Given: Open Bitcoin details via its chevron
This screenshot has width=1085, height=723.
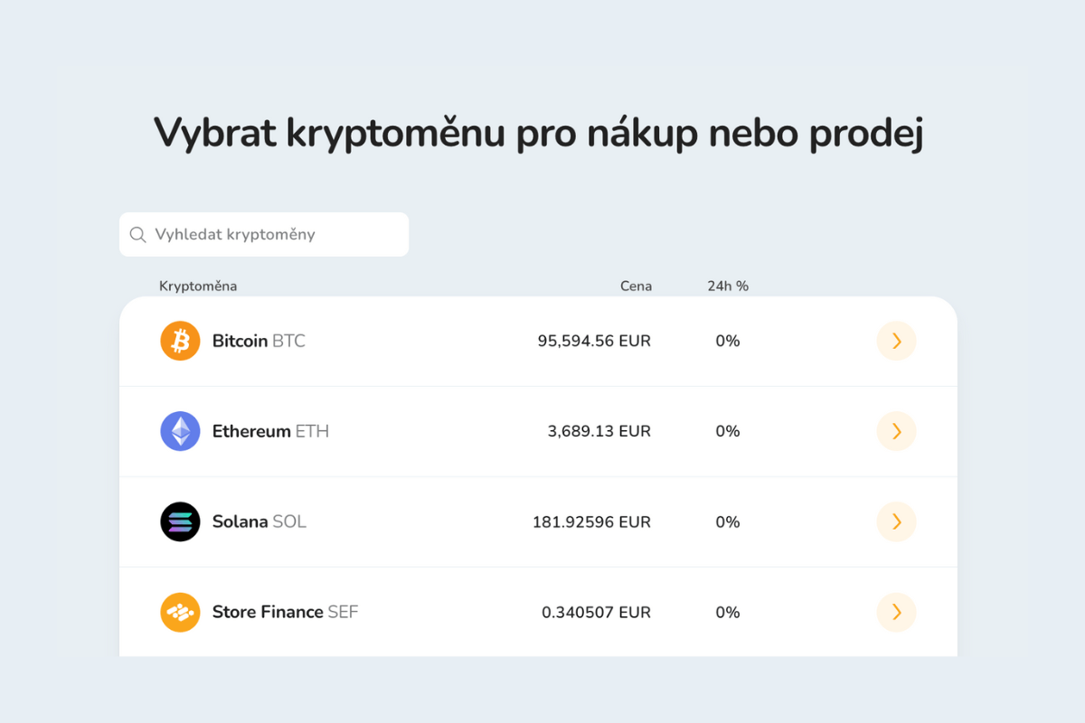Looking at the screenshot, I should click(x=896, y=341).
